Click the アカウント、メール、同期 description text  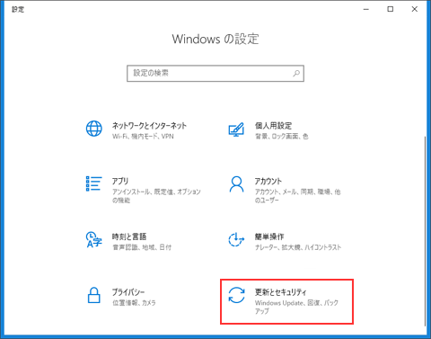(297, 196)
